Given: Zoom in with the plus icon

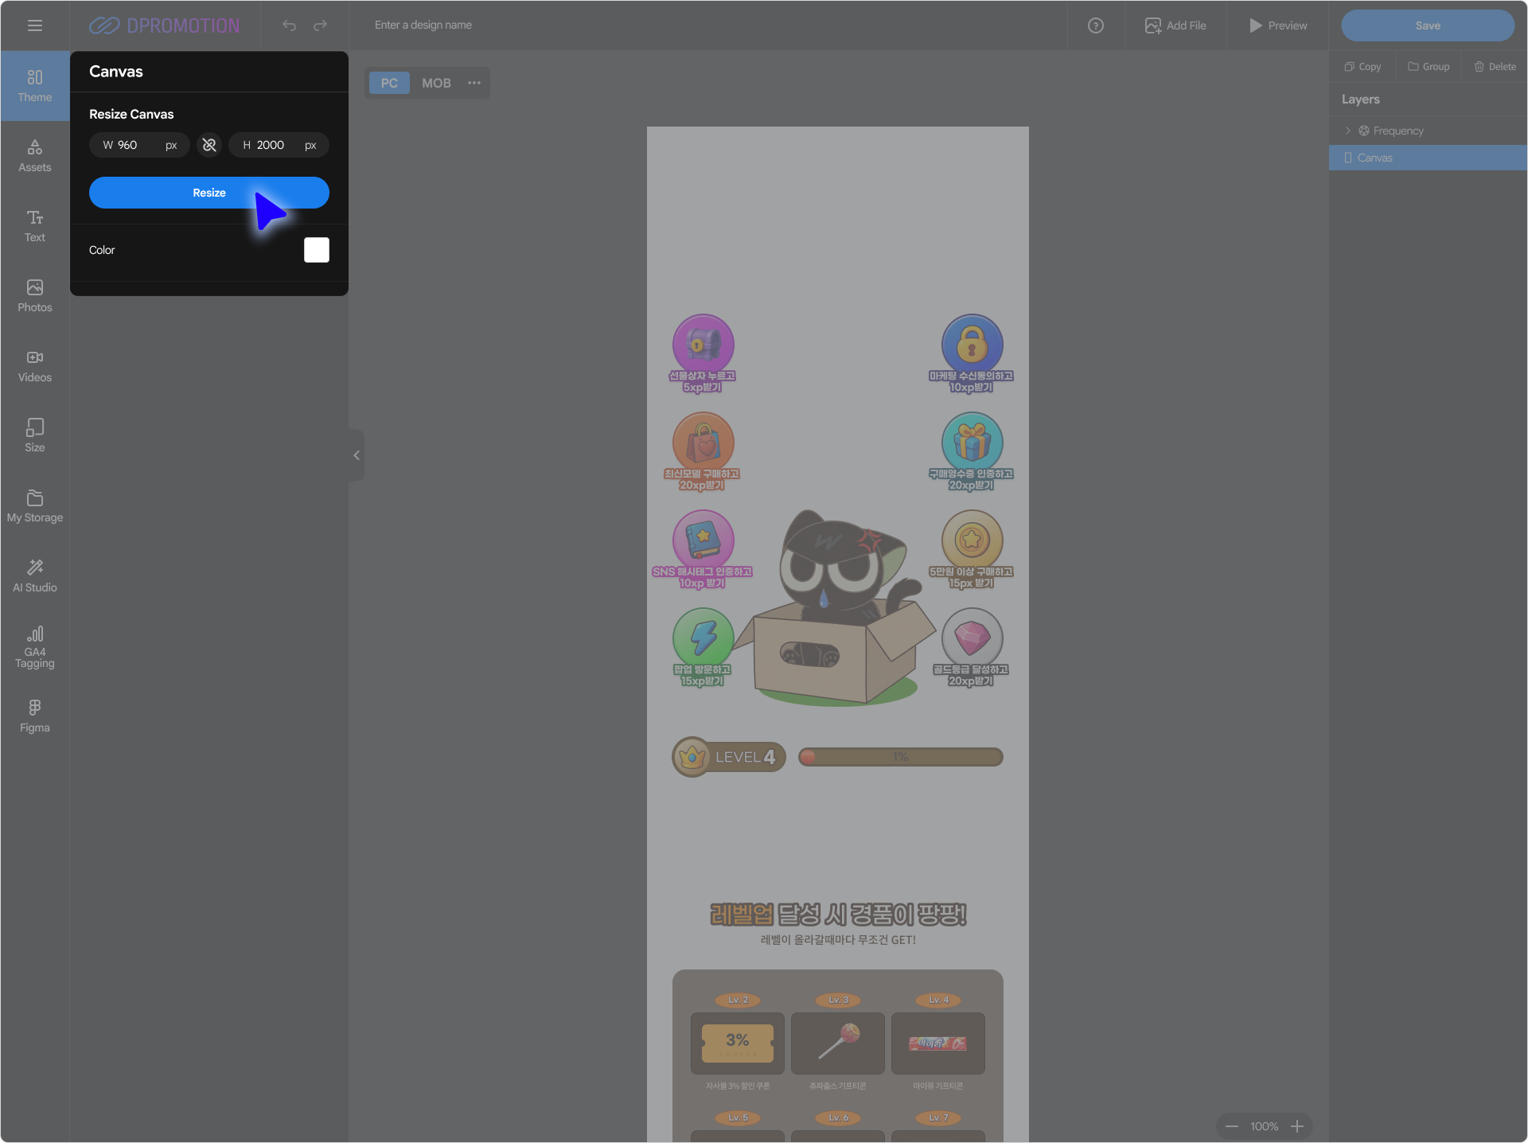Looking at the screenshot, I should pyautogui.click(x=1297, y=1126).
